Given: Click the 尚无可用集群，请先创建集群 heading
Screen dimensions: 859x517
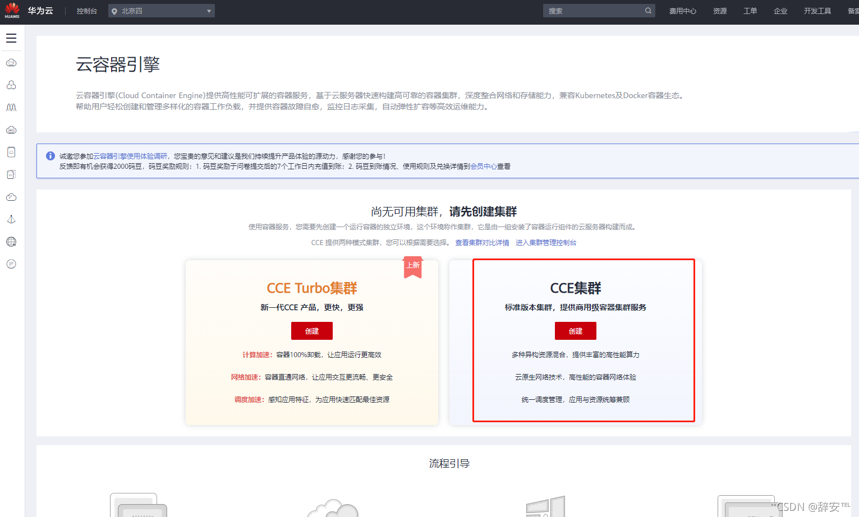Looking at the screenshot, I should pos(444,211).
